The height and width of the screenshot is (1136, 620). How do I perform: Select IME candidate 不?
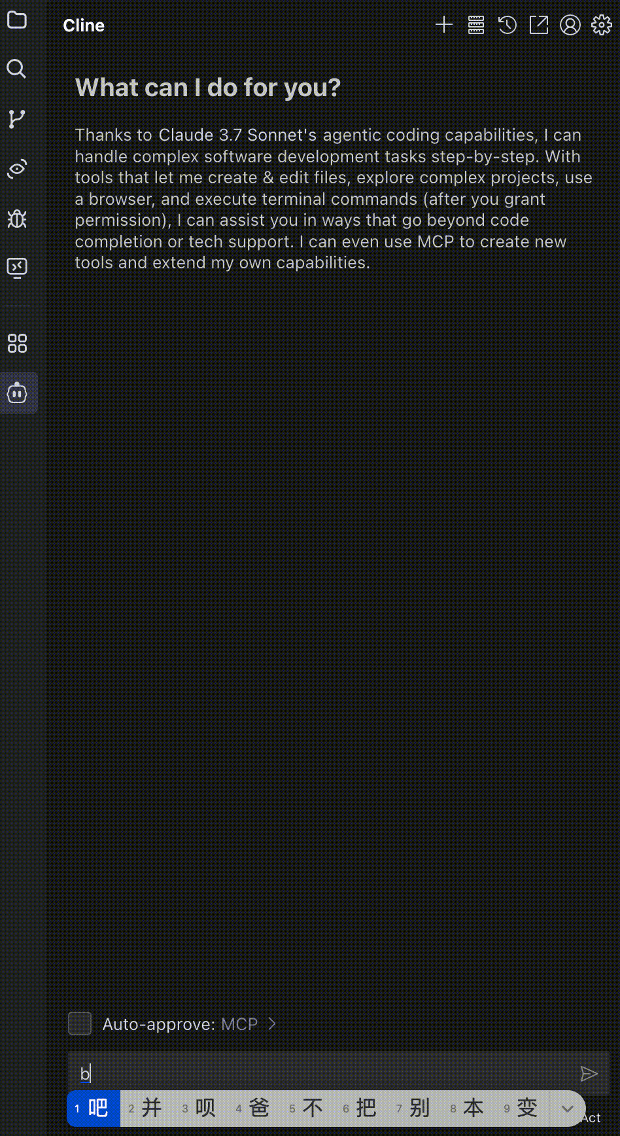(307, 1109)
